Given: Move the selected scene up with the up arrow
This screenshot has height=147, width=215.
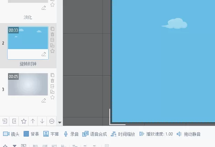Looking at the screenshot, I should coord(33,121).
